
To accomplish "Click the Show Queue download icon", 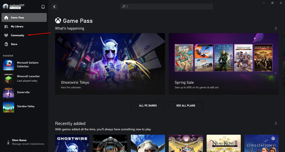I will click(x=8, y=142).
